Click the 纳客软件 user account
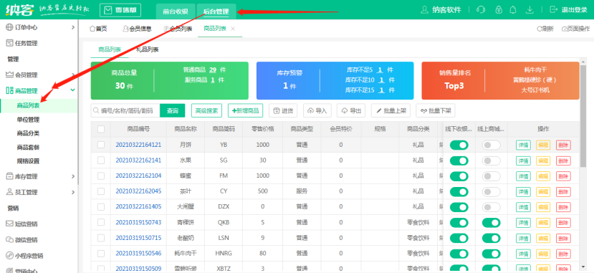 [441, 10]
